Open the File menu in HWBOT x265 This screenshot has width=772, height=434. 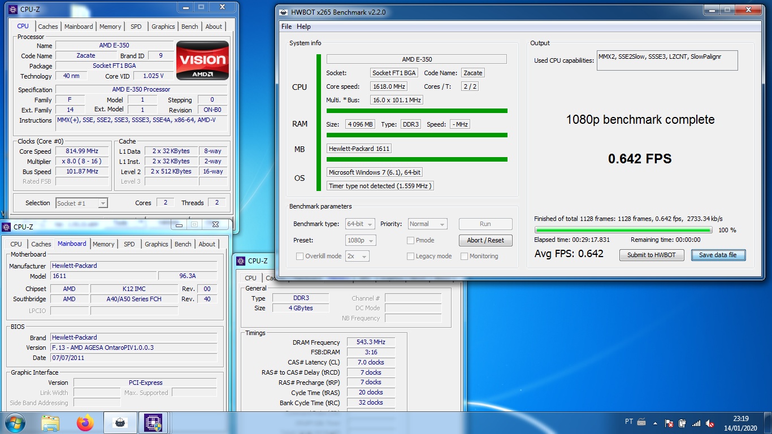[x=287, y=27]
